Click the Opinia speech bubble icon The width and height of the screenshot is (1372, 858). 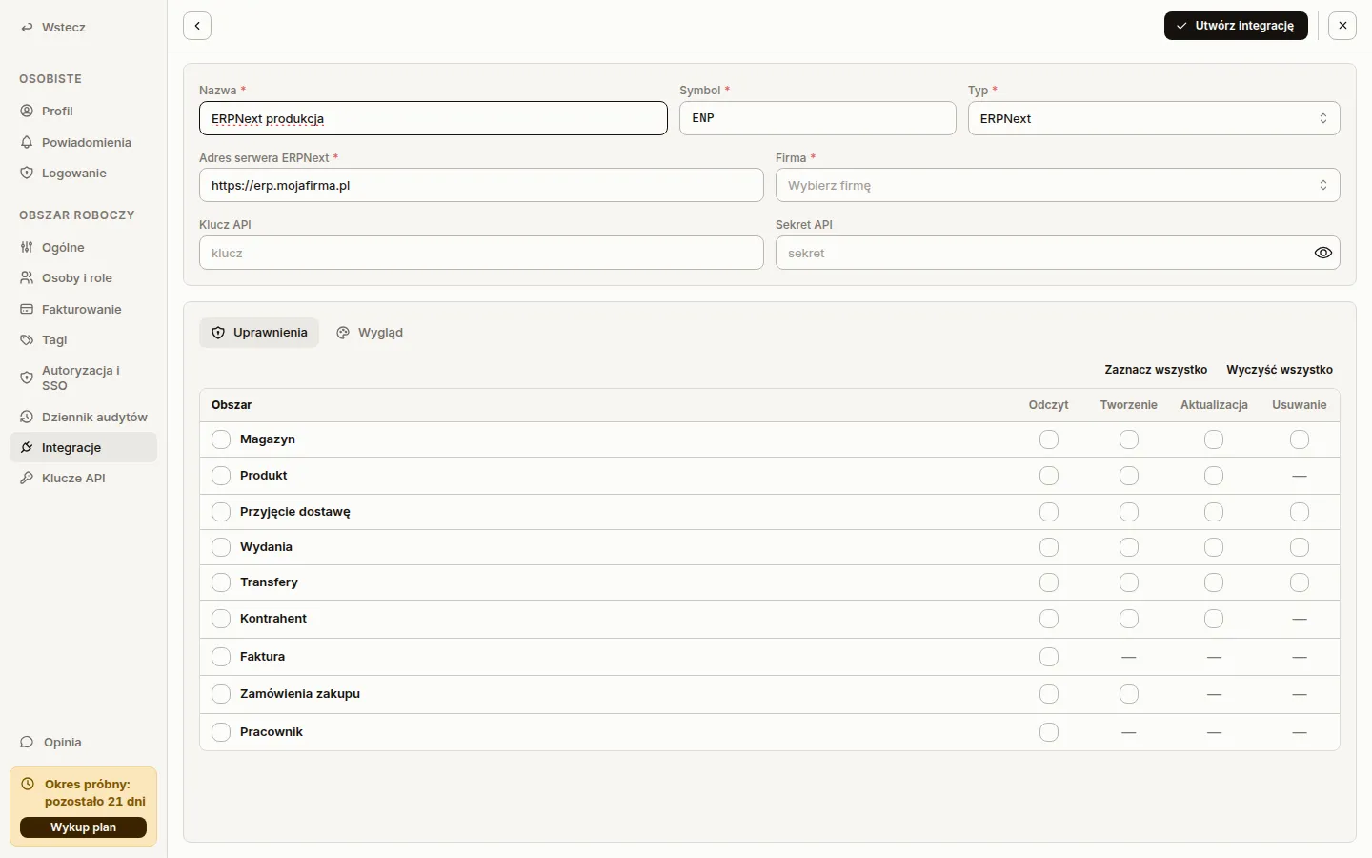[27, 742]
